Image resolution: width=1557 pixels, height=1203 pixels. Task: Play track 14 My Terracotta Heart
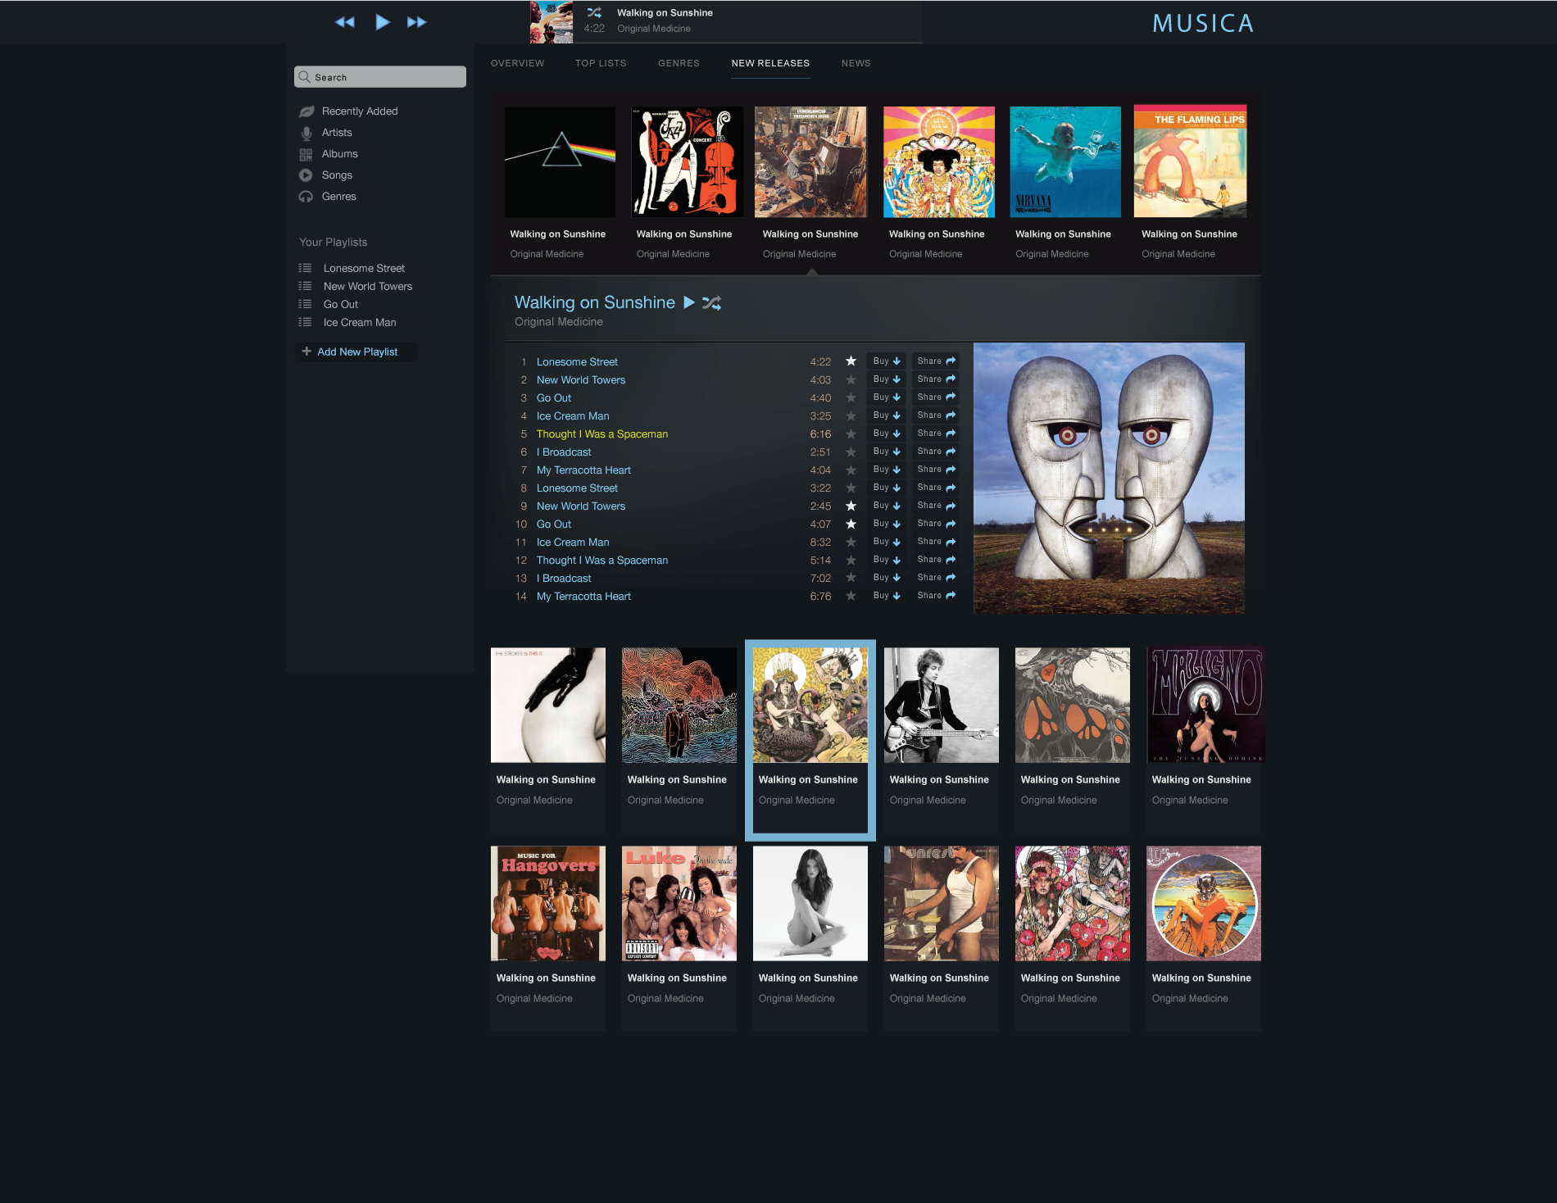pyautogui.click(x=583, y=596)
